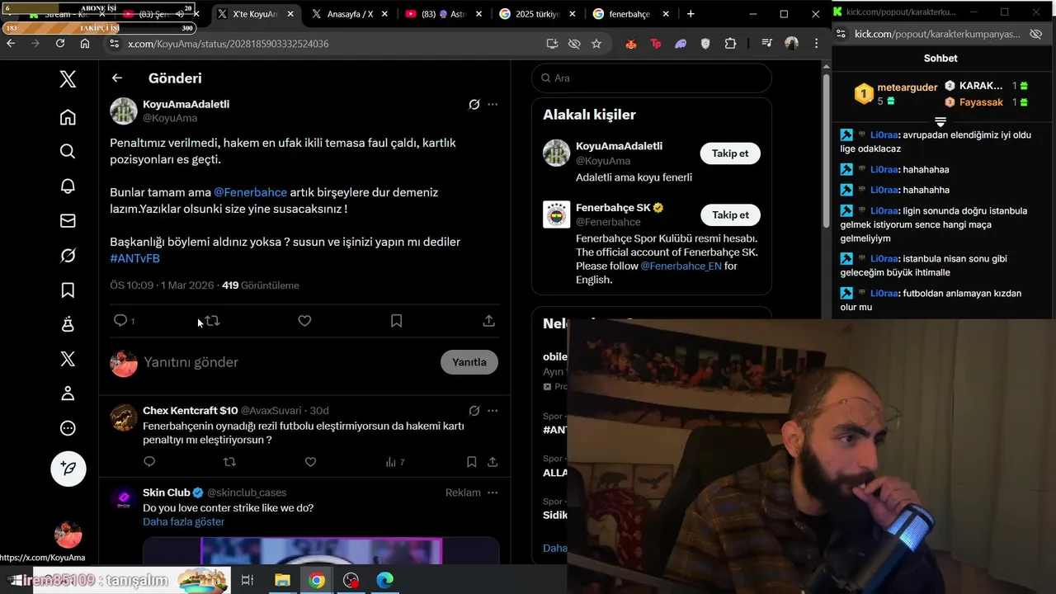The width and height of the screenshot is (1056, 594).
Task: Bookmark this page with the star
Action: (596, 44)
